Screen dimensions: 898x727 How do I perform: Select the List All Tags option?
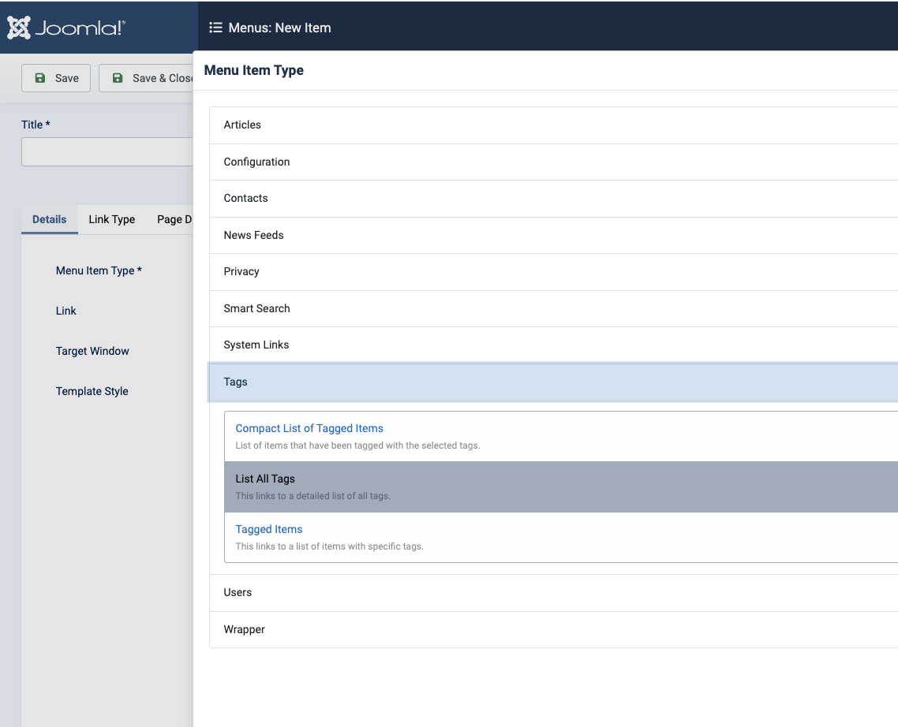[x=561, y=487]
